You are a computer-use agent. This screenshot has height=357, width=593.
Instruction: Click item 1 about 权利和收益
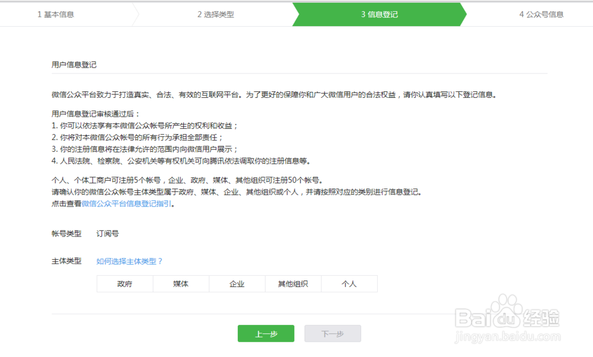[x=145, y=126]
